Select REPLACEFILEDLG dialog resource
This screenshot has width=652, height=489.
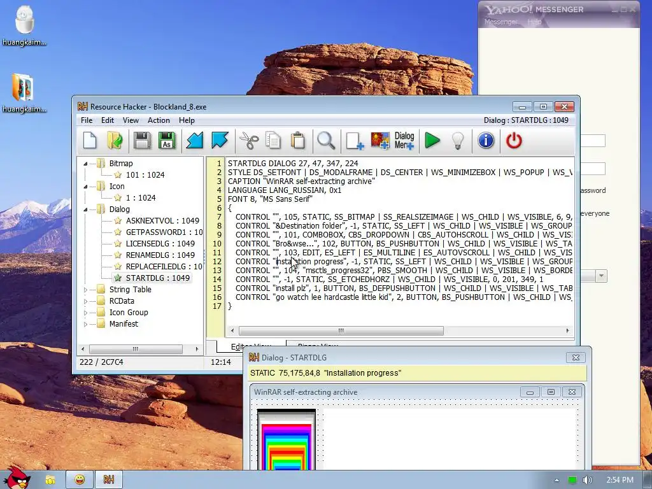click(164, 267)
